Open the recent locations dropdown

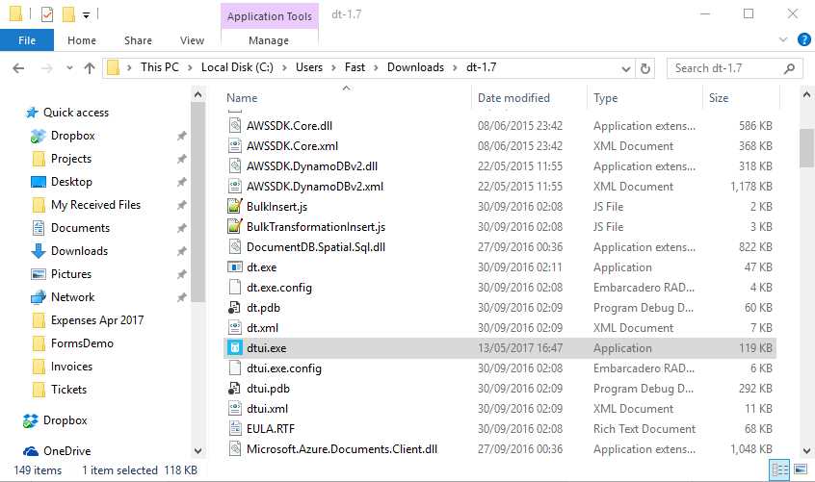(x=69, y=68)
